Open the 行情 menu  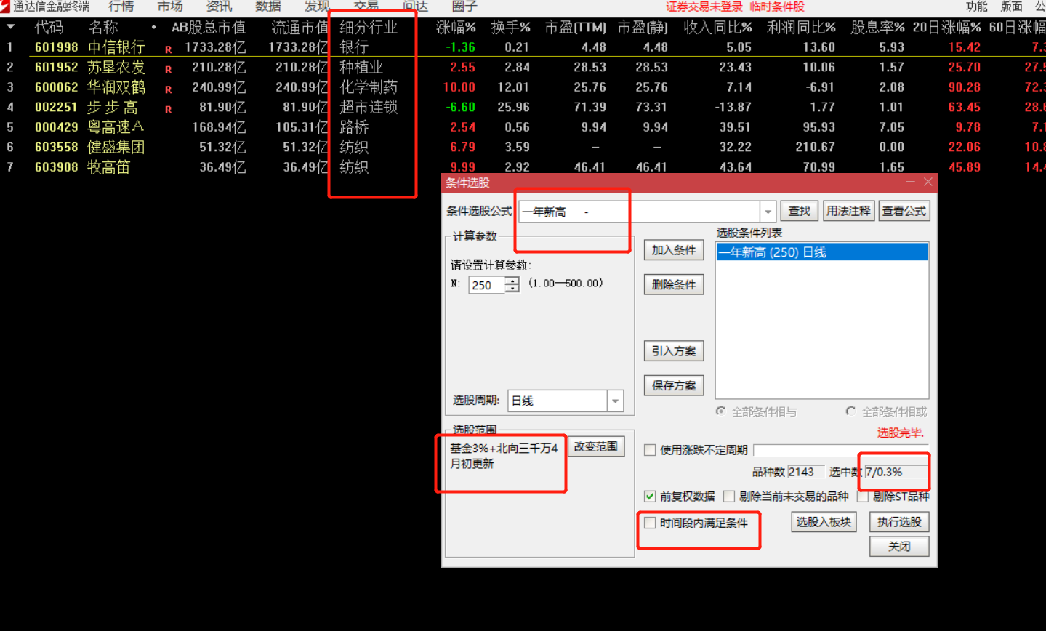[x=121, y=7]
